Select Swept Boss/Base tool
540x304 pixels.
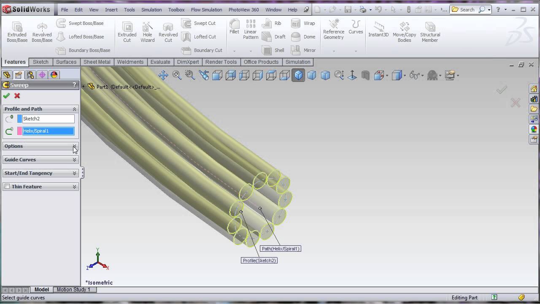tap(80, 23)
